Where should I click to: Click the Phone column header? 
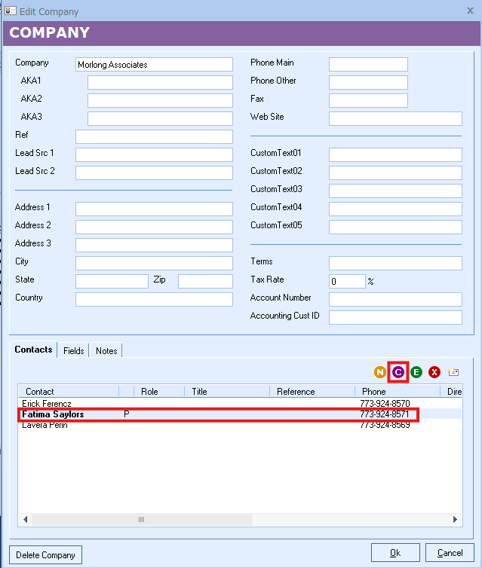396,392
